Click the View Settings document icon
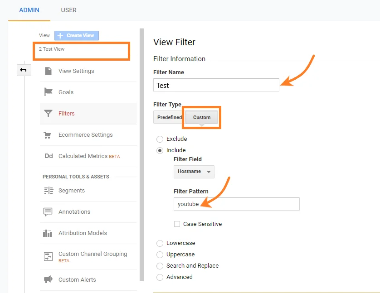This screenshot has width=380, height=293. tap(48, 71)
